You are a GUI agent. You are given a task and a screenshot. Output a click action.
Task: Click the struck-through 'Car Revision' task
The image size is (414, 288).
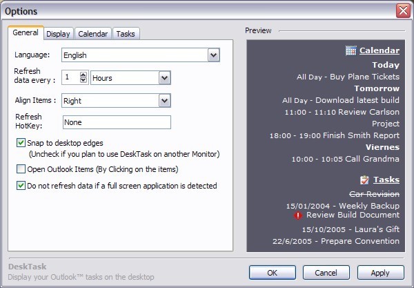(374, 194)
